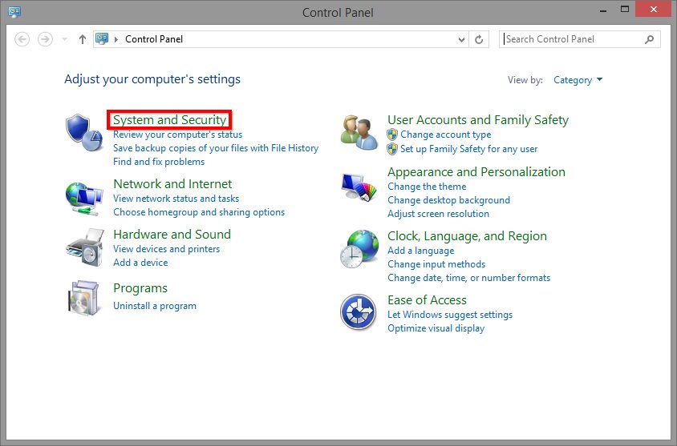Viewport: 677px width, 446px height.
Task: Open the Network and Internet globe icon
Action: [x=84, y=198]
